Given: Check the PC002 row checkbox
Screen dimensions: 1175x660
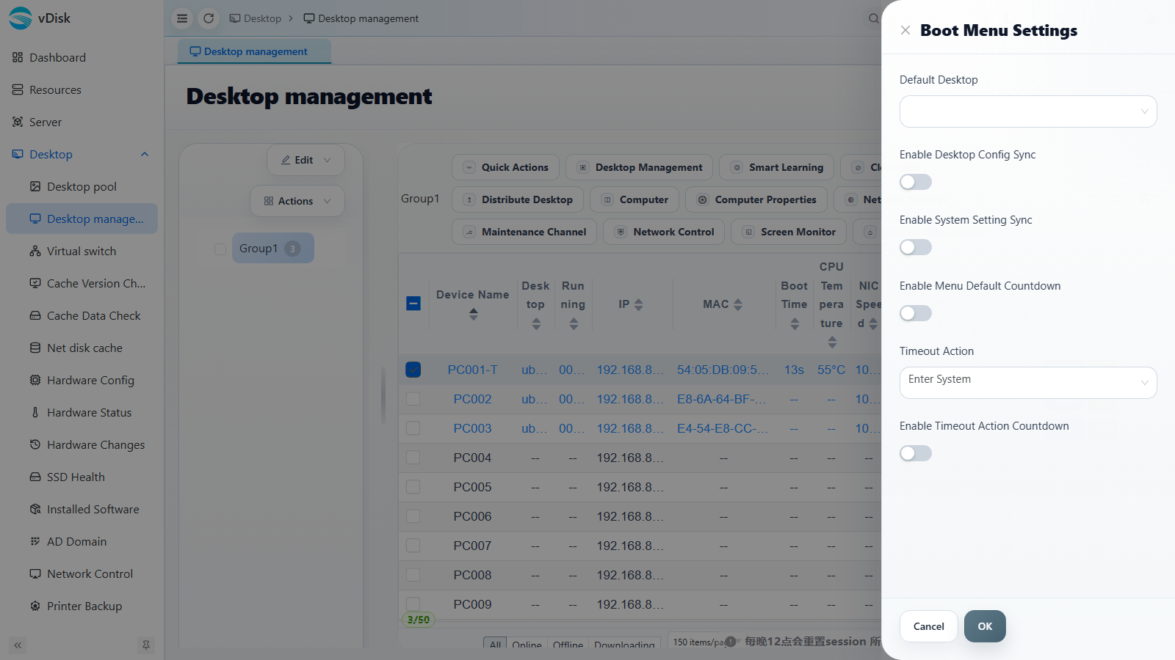Looking at the screenshot, I should (x=413, y=399).
